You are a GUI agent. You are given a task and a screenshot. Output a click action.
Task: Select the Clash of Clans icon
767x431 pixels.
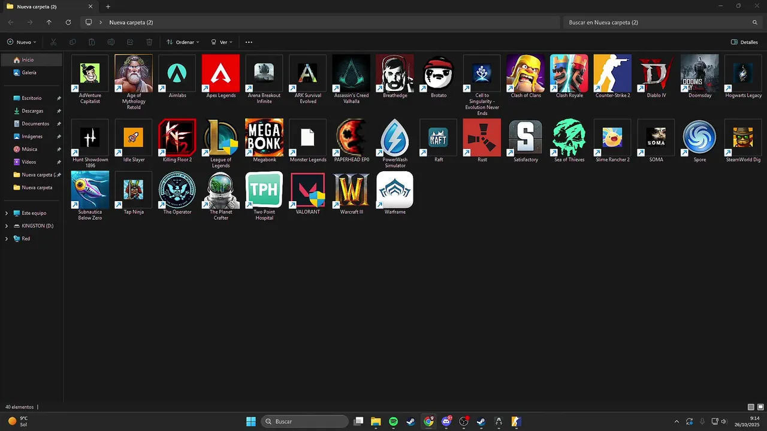(x=526, y=74)
